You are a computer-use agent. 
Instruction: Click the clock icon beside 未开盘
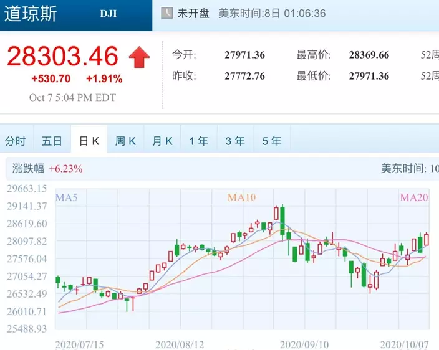167,13
